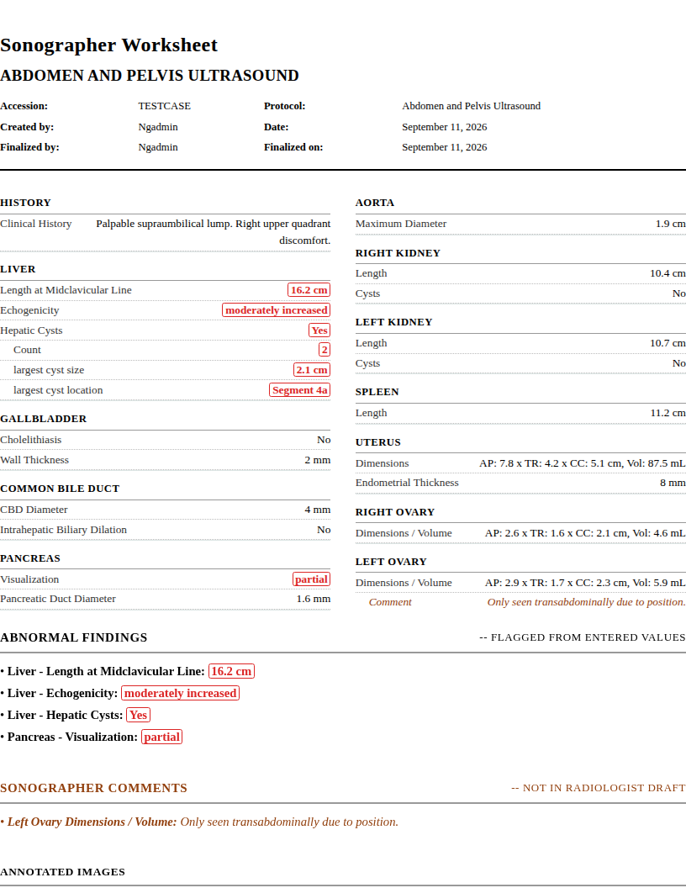
Task: Click the 16.2 cm badge in Abnormal Findings
Action: click(x=231, y=671)
